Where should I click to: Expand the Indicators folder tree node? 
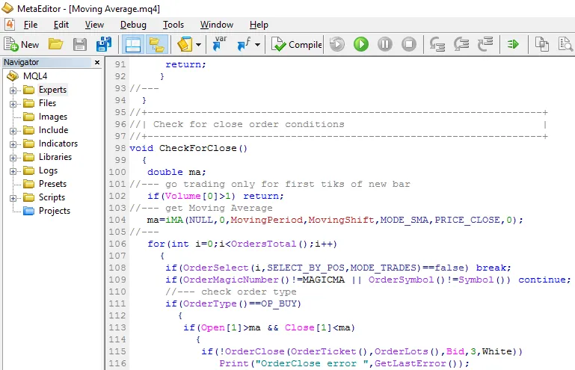pos(13,144)
